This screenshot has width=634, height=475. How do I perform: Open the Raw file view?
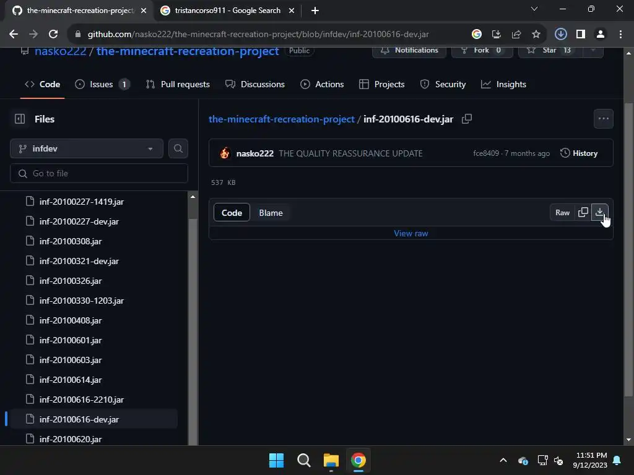pos(562,213)
